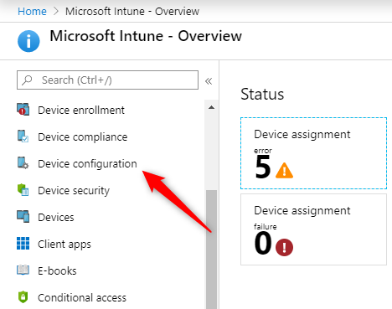Click the Device compliance icon

(23, 136)
